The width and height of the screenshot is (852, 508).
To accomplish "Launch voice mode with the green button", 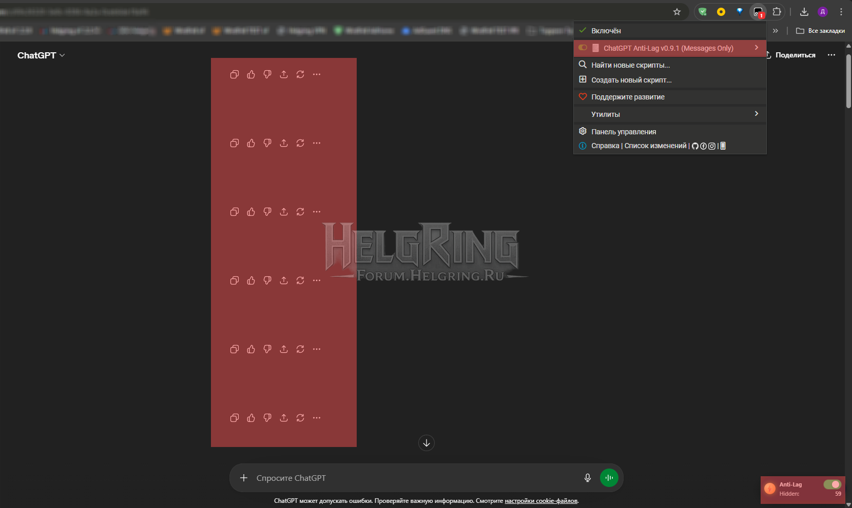I will [x=609, y=478].
